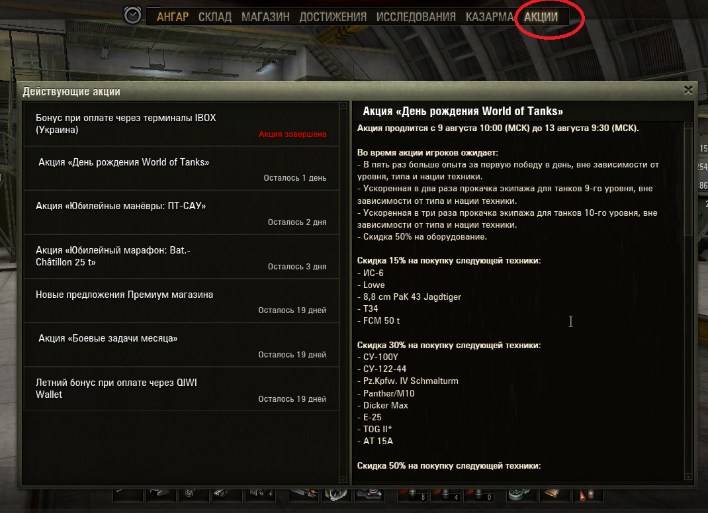The image size is (708, 513).
Task: Click the clock icon beside АНГАР
Action: [x=132, y=16]
